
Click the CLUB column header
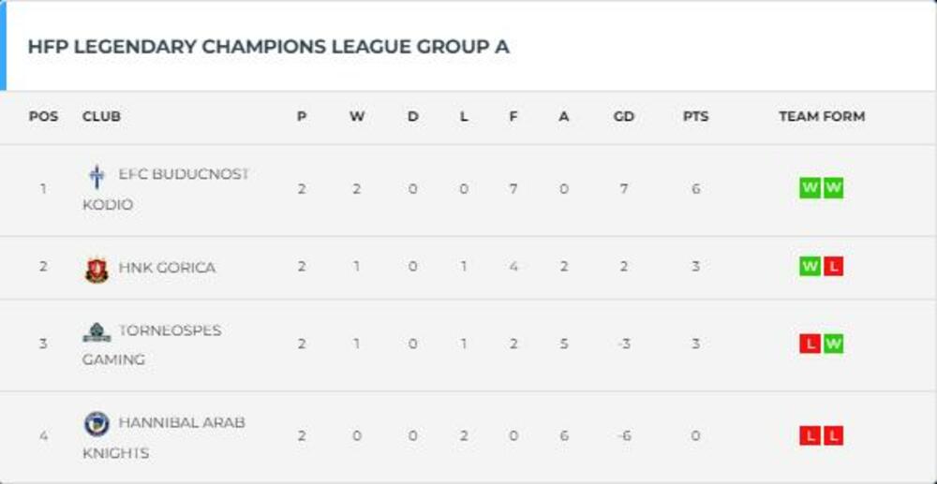tap(101, 117)
